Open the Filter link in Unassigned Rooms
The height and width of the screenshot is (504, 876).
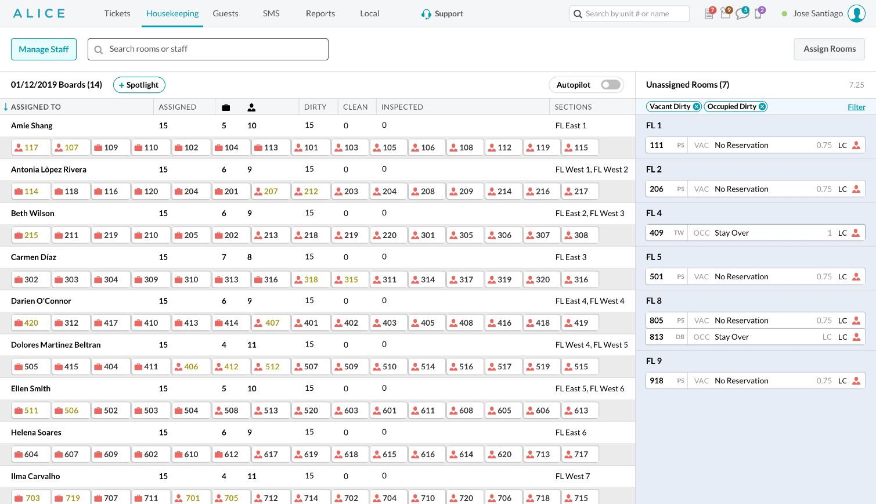click(856, 107)
